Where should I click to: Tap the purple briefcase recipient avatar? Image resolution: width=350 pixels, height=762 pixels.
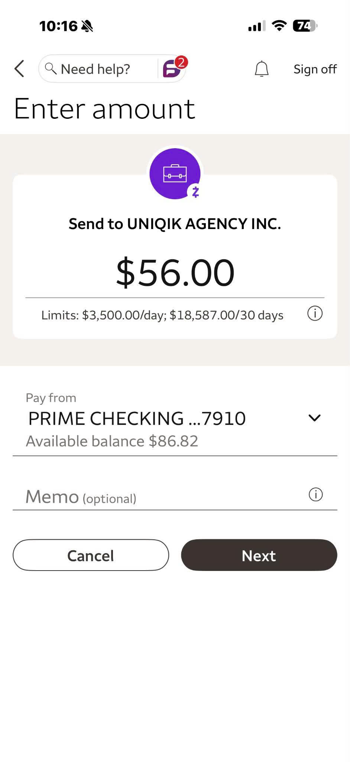click(x=175, y=174)
